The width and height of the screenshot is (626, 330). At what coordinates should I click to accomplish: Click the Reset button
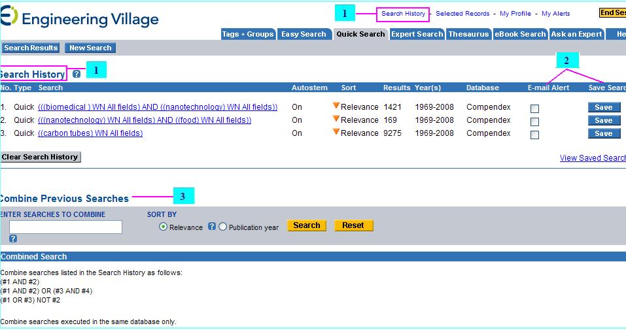(353, 225)
